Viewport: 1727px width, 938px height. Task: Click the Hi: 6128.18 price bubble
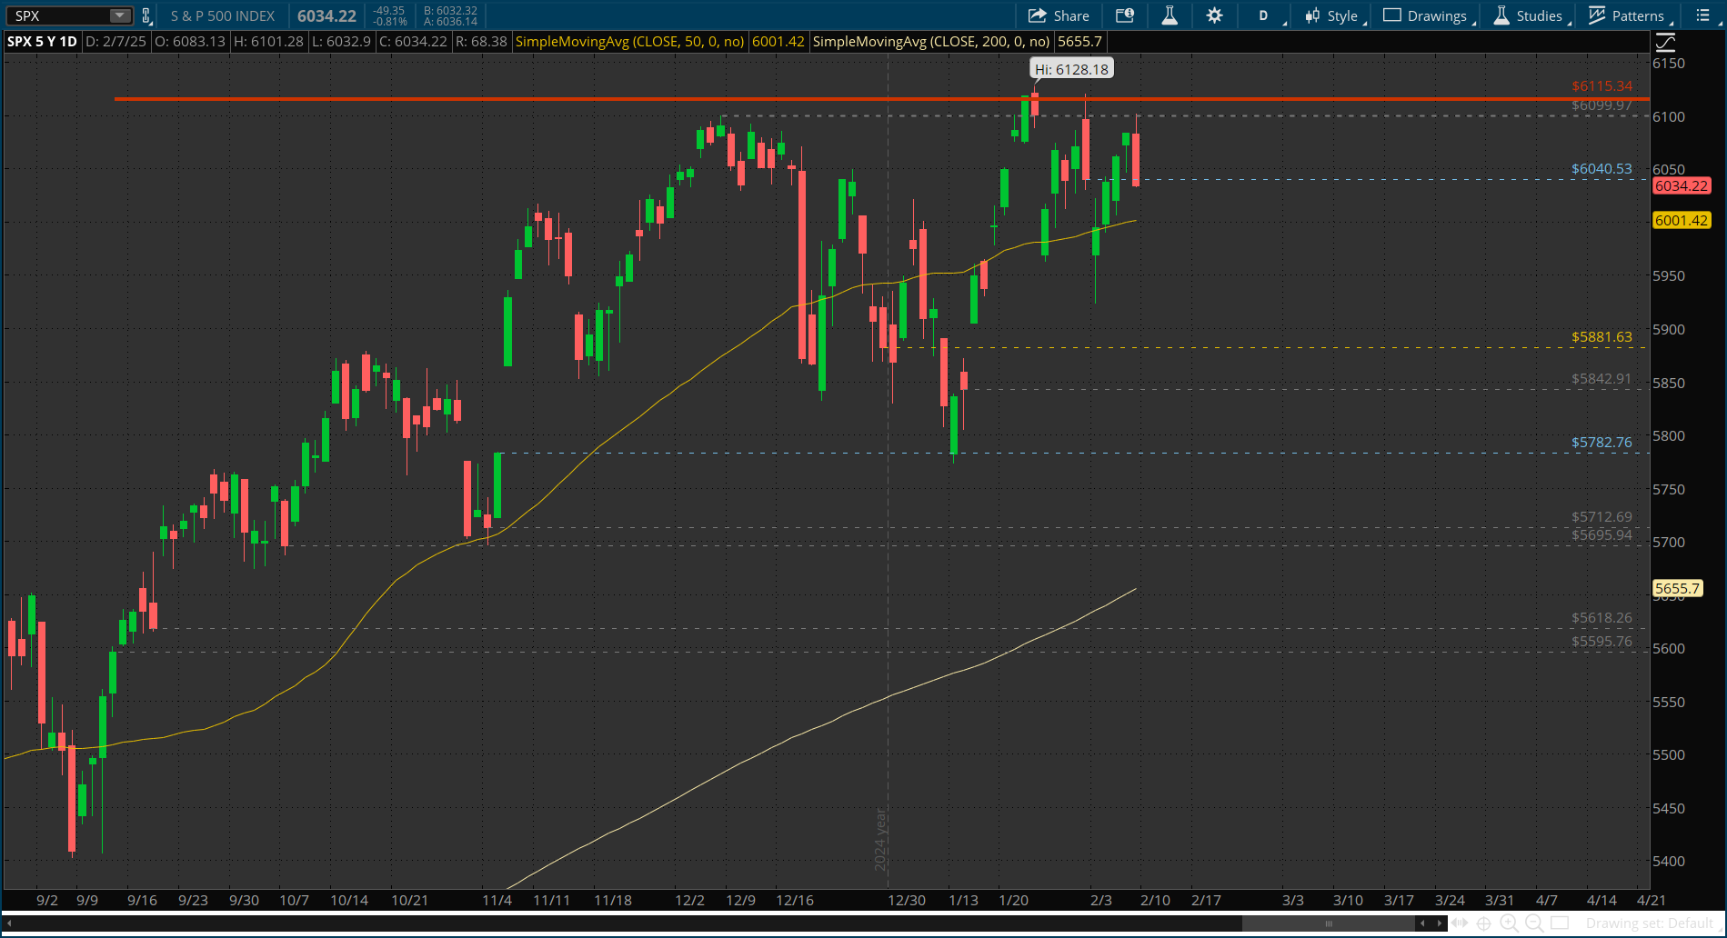(x=1071, y=69)
